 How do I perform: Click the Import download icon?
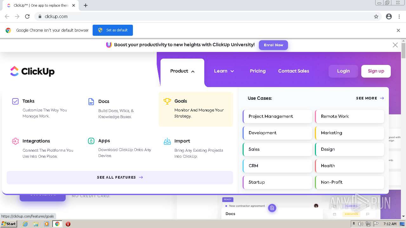point(167,141)
